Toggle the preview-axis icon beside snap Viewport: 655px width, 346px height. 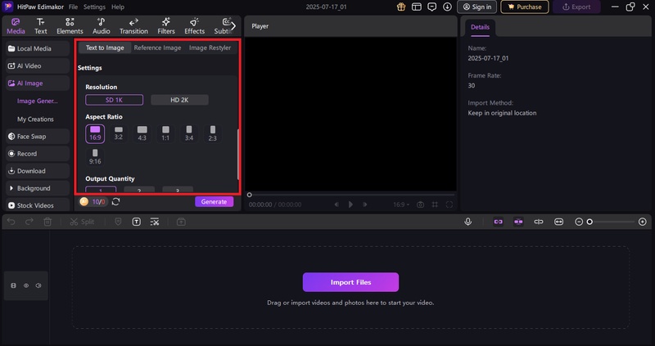click(x=539, y=222)
